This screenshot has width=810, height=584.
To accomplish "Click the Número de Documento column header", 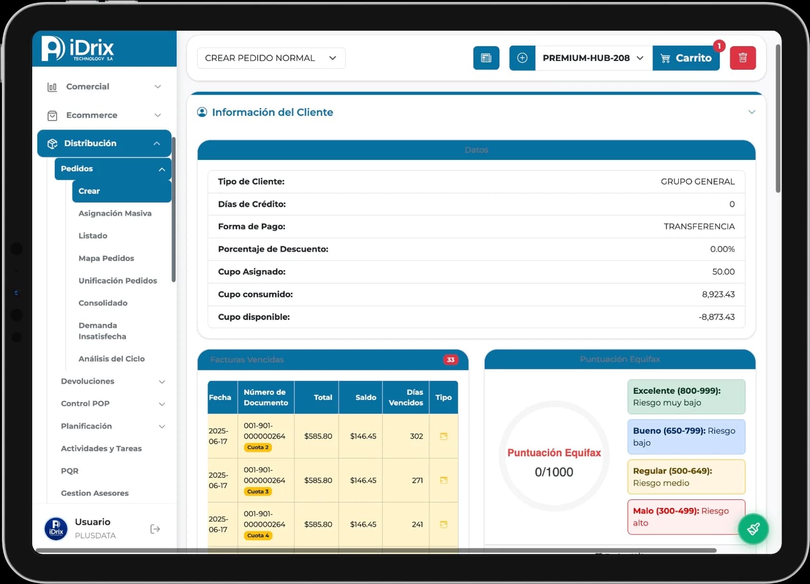I will tap(266, 398).
